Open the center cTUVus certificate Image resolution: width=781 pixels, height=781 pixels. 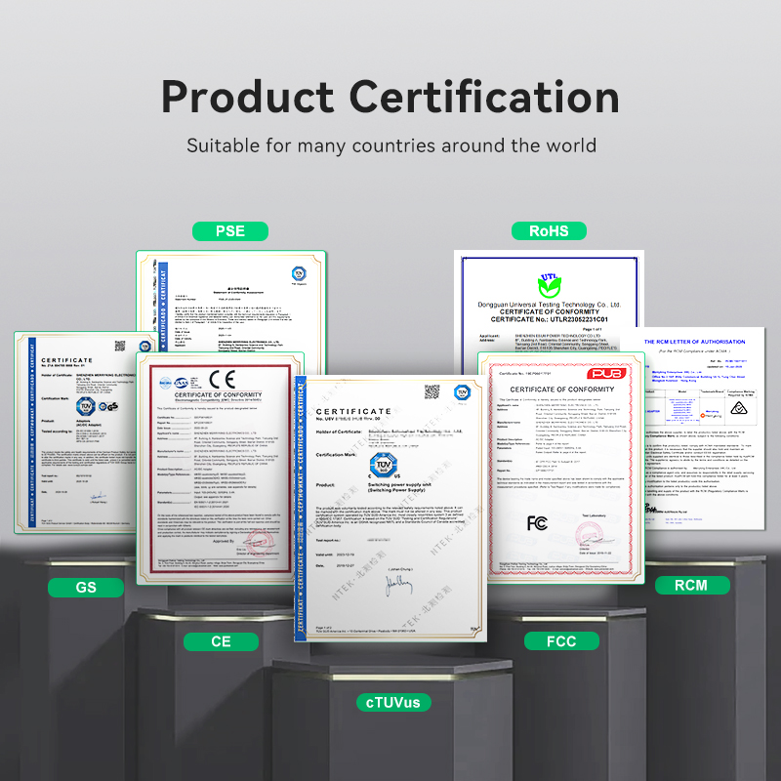(x=390, y=508)
